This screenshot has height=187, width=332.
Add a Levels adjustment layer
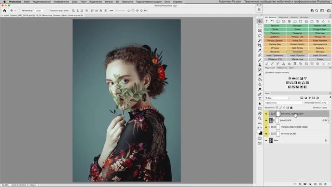click(x=294, y=78)
